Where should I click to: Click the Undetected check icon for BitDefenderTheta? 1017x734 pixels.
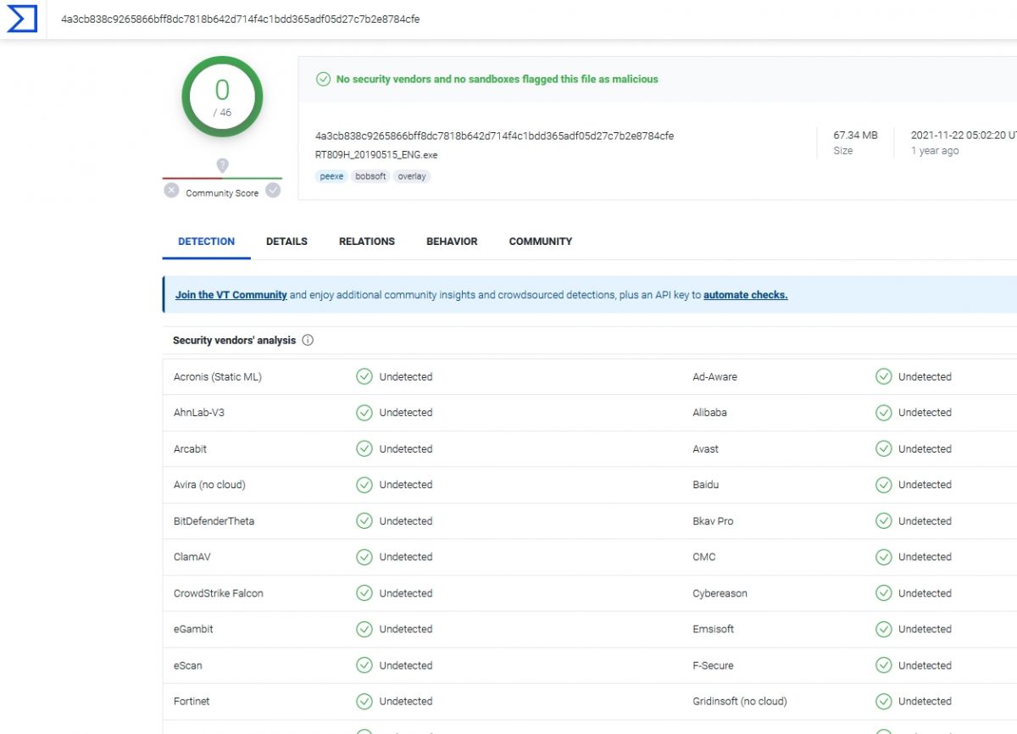364,521
